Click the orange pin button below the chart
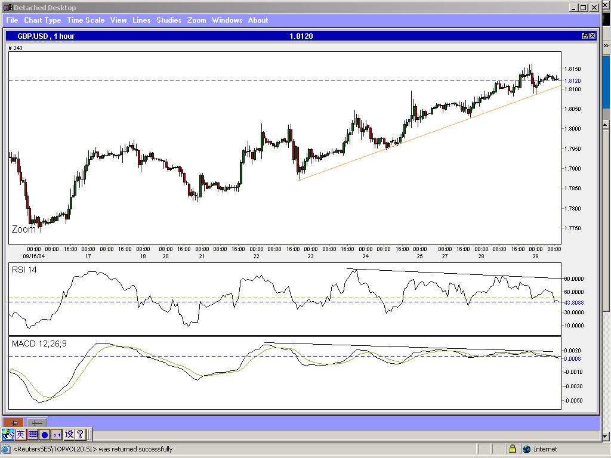The width and height of the screenshot is (611, 458). [13, 423]
